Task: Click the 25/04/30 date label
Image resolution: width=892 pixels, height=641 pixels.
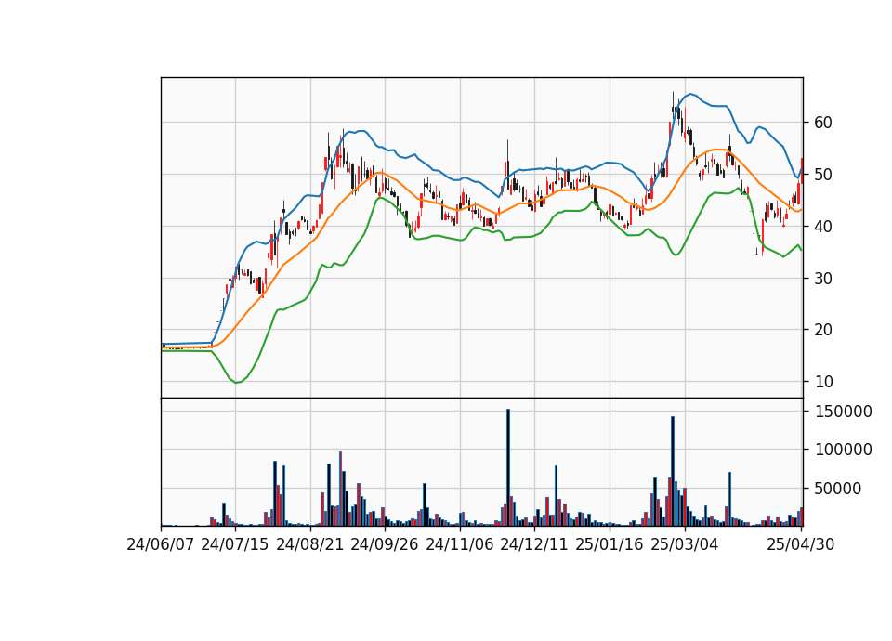Action: 801,545
